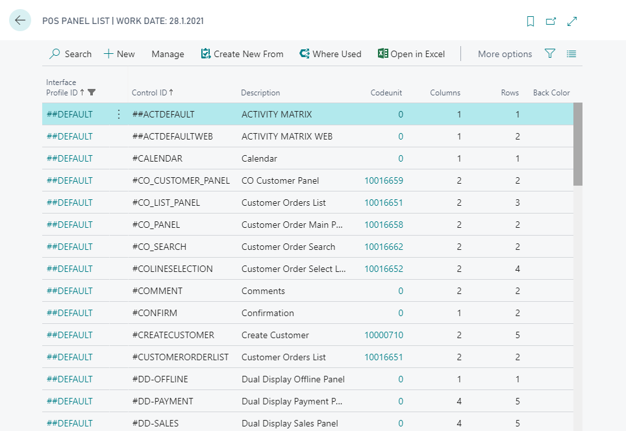Click the back arrow button
Image resolution: width=626 pixels, height=431 pixels.
tap(20, 21)
